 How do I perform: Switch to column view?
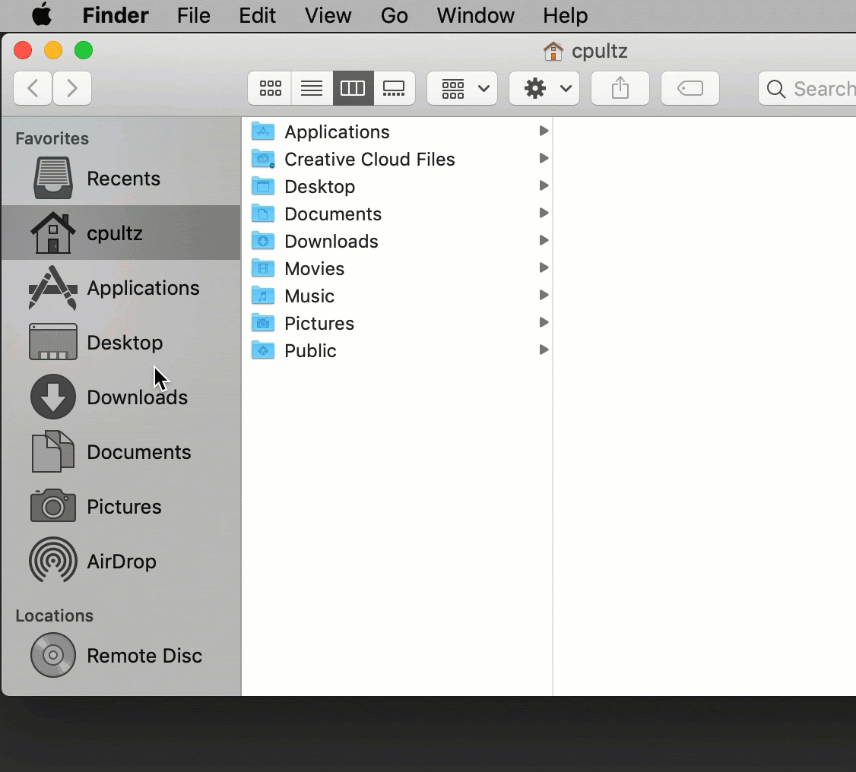click(x=353, y=88)
